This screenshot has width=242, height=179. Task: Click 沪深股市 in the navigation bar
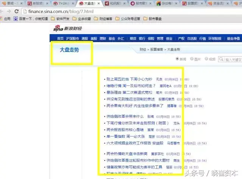click(x=73, y=38)
